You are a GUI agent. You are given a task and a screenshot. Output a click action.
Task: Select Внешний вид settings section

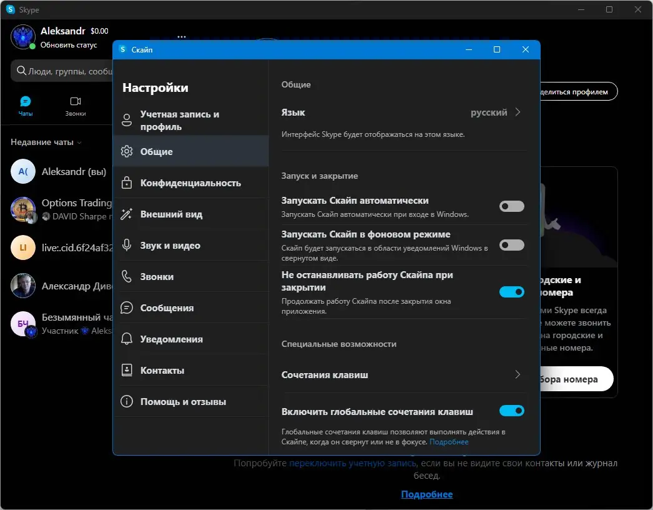click(191, 214)
